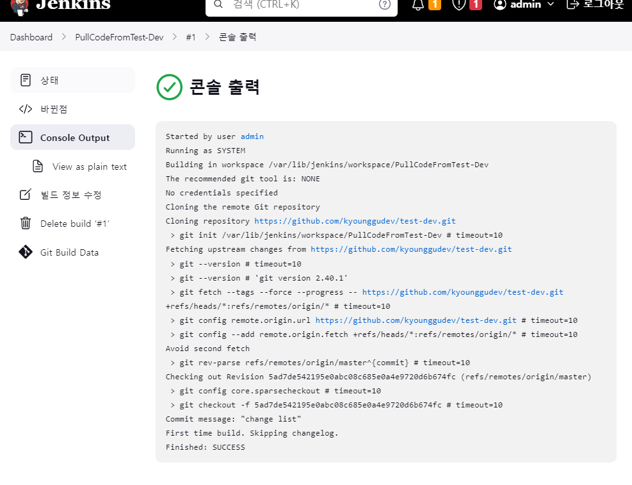Click the document icon beside View as plain text
The width and height of the screenshot is (632, 485).
tap(38, 166)
